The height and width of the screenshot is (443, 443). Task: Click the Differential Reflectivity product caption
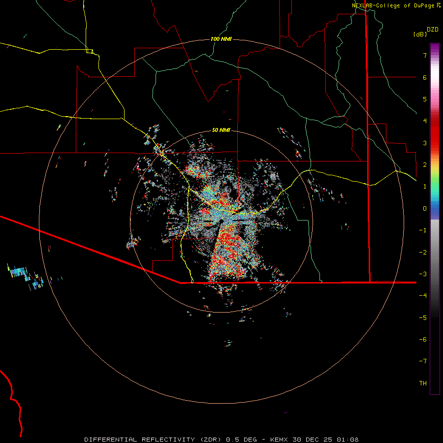[x=221, y=440]
